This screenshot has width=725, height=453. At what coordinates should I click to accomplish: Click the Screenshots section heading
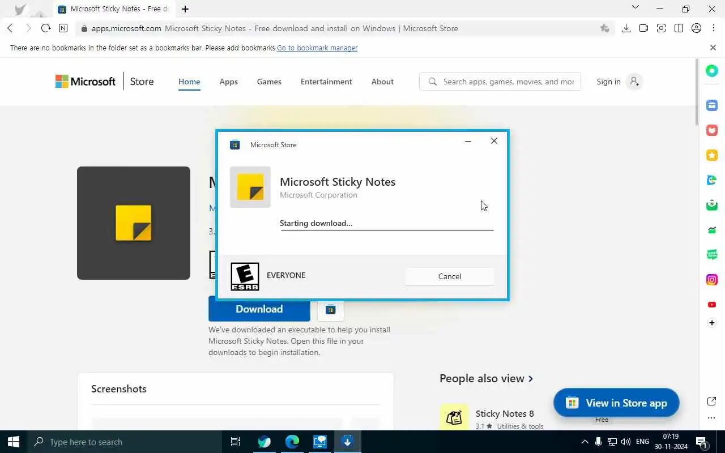pyautogui.click(x=119, y=389)
